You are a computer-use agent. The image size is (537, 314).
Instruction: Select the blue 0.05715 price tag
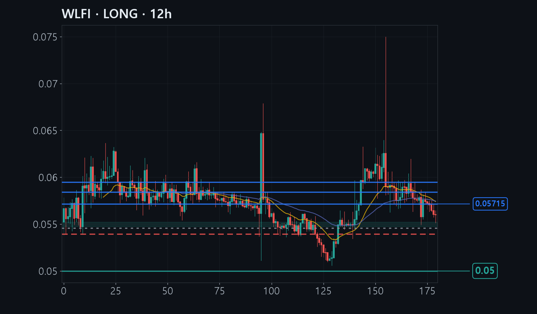[x=490, y=204]
